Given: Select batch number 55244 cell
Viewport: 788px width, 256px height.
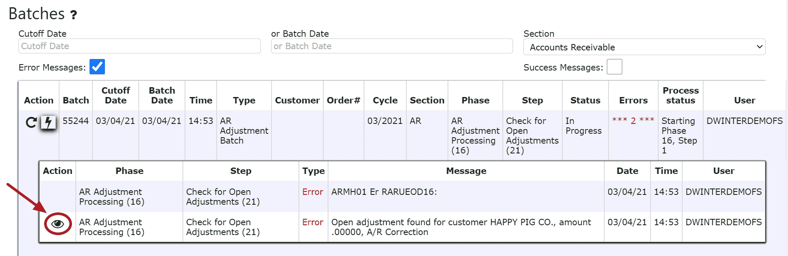Looking at the screenshot, I should tap(76, 121).
